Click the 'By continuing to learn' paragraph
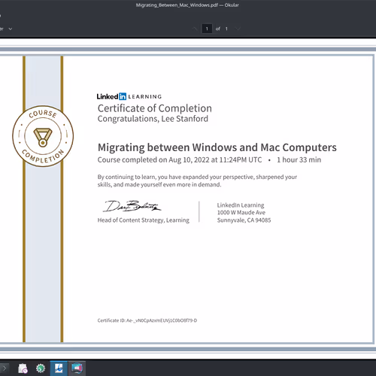The width and height of the screenshot is (376, 376). pos(197,180)
